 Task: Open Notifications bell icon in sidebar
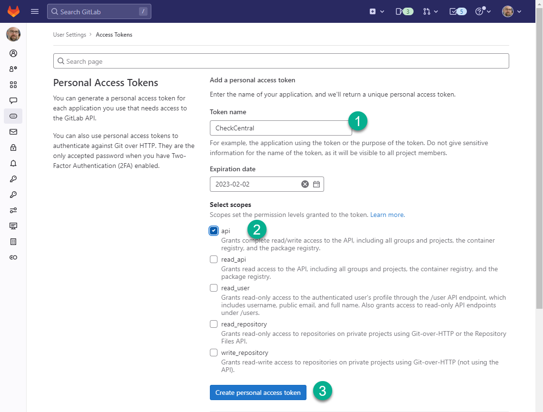(x=13, y=163)
